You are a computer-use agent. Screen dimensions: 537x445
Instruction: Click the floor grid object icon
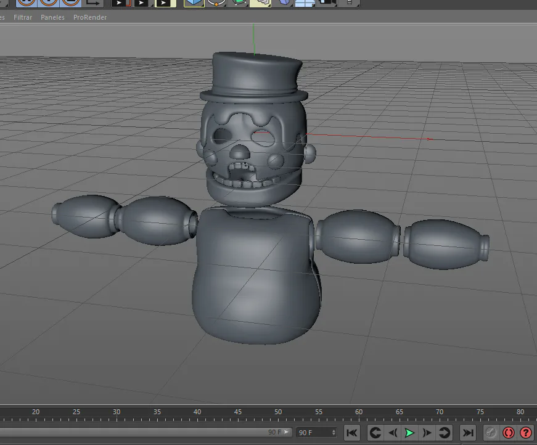tap(305, 2)
